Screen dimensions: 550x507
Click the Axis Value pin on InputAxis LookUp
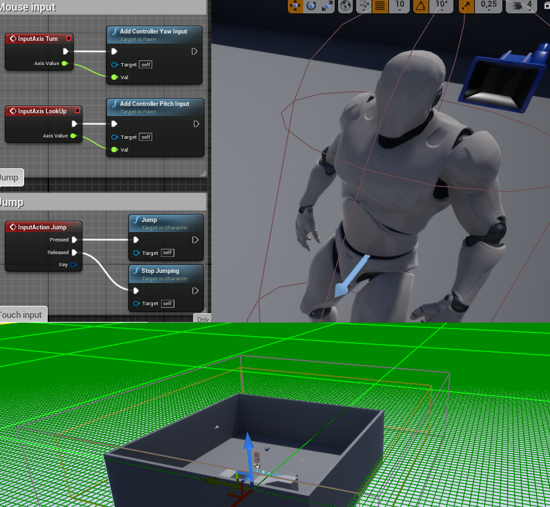click(x=74, y=135)
